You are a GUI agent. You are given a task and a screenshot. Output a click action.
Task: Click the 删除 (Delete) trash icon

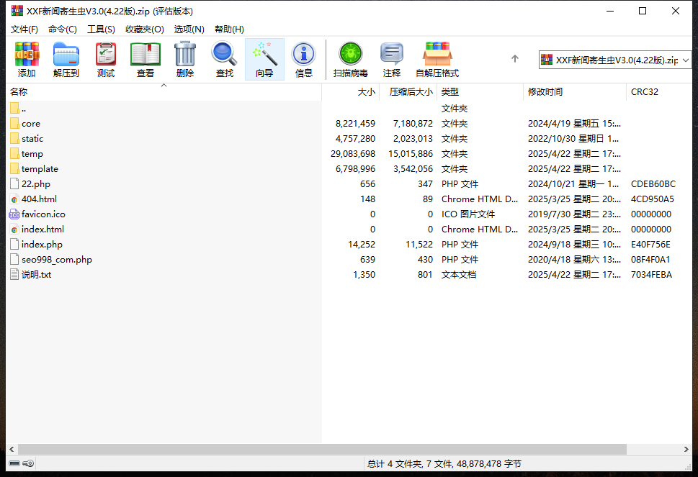pos(185,59)
